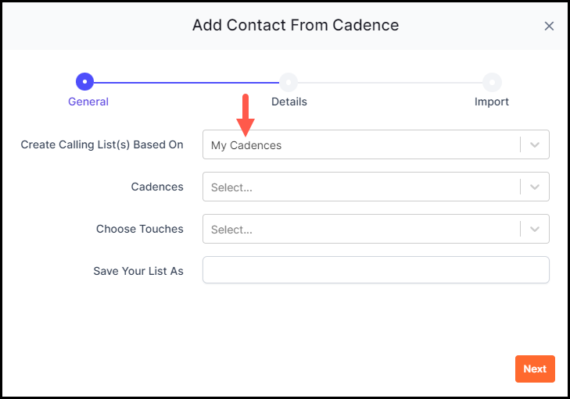Close the Add Contact From Cadence dialog

tap(549, 26)
